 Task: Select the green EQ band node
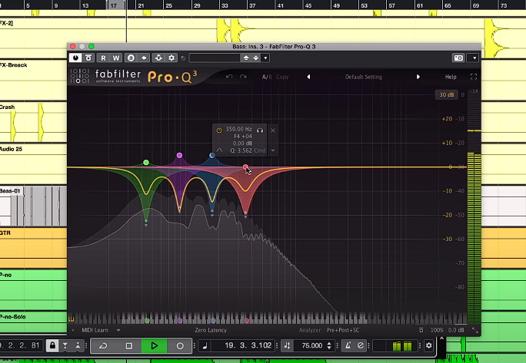pyautogui.click(x=146, y=163)
